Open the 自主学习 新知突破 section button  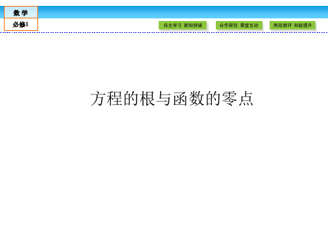pyautogui.click(x=182, y=25)
